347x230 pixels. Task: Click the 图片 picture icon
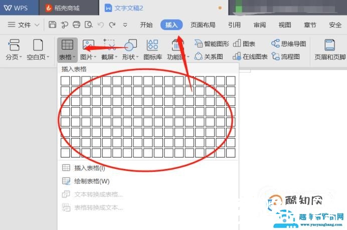point(88,45)
